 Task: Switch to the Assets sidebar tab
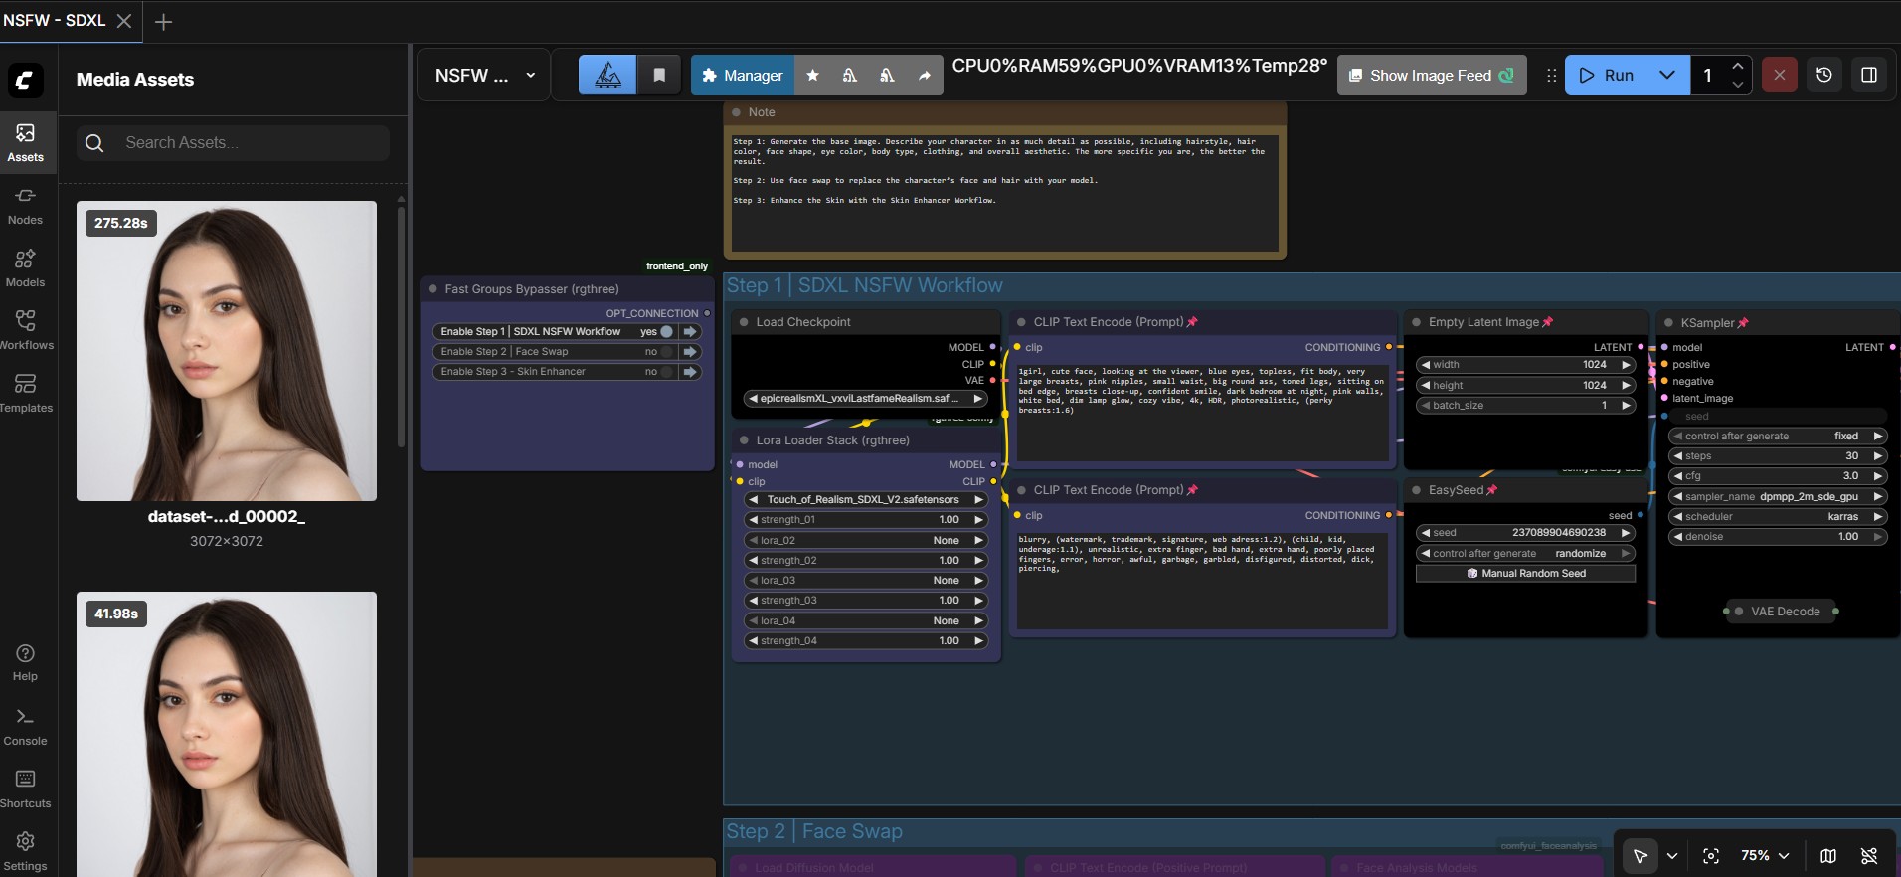point(25,142)
